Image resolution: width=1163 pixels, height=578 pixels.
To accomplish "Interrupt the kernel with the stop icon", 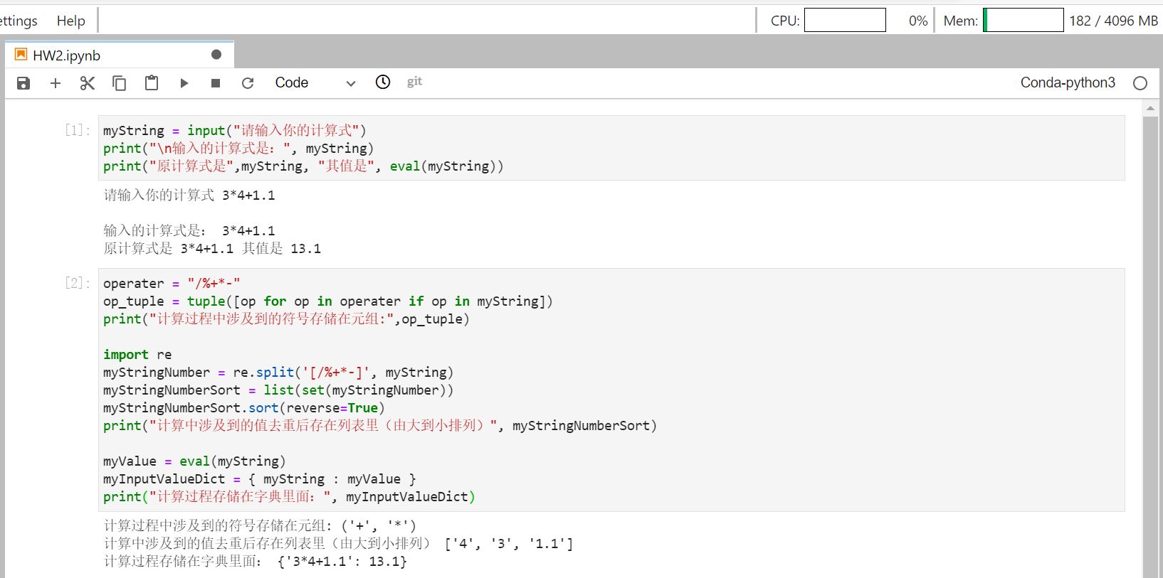I will 216,83.
